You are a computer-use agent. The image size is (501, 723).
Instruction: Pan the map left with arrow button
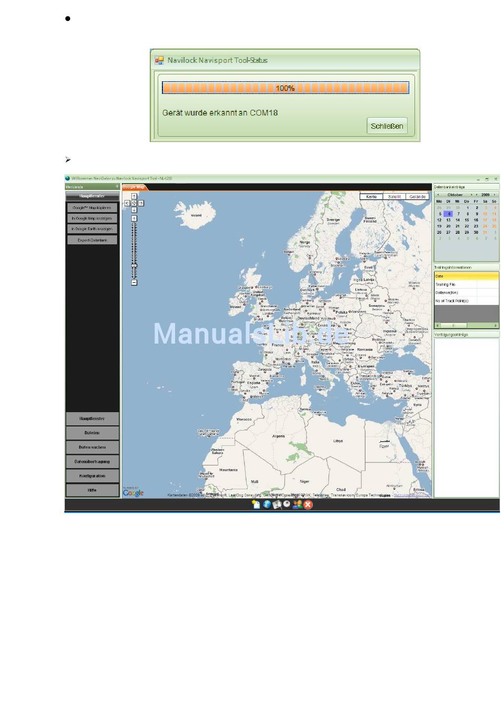(127, 203)
